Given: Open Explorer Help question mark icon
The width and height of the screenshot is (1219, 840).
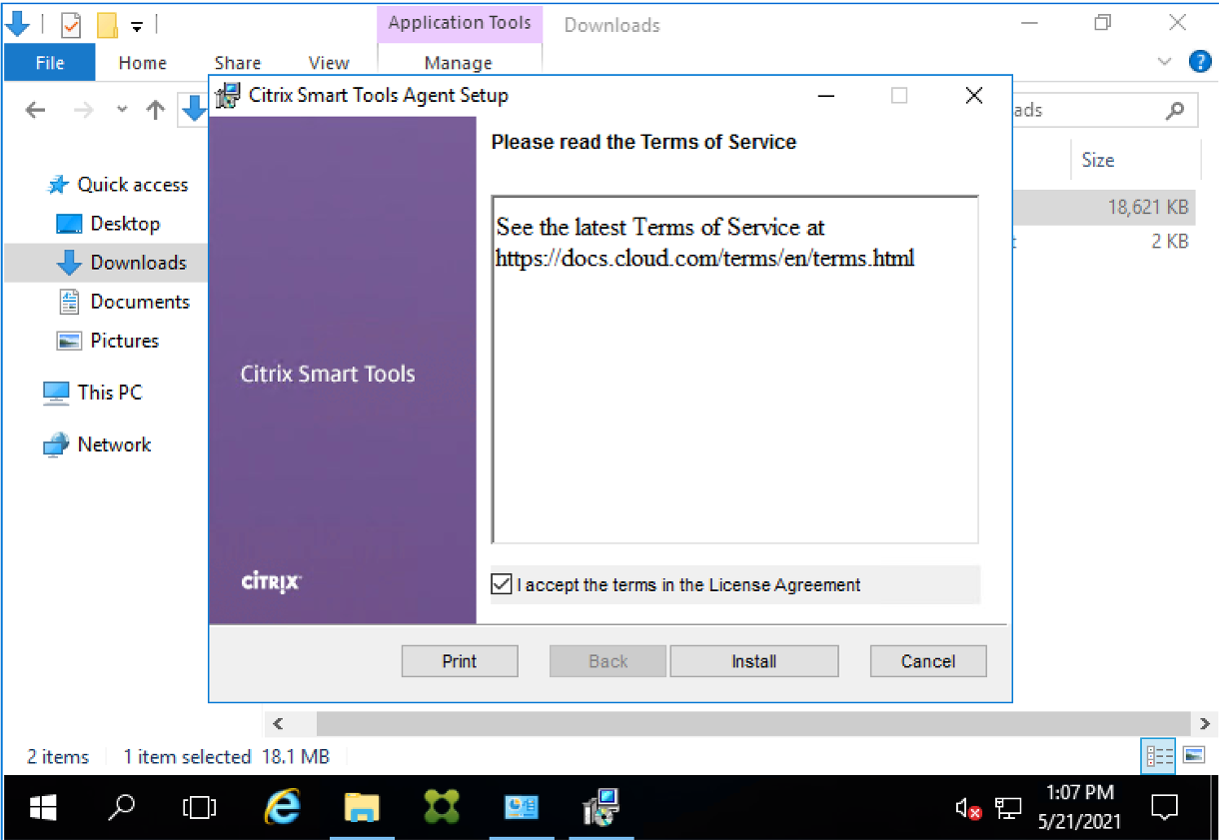Looking at the screenshot, I should point(1199,62).
